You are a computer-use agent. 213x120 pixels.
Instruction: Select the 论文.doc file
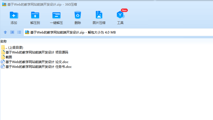point(35,62)
